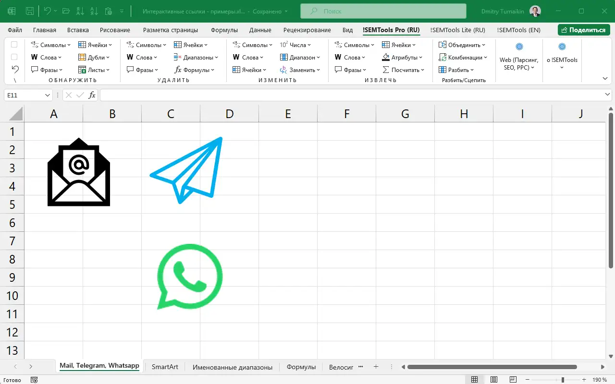Open Символы in the УДАЛИТЬ group

146,45
